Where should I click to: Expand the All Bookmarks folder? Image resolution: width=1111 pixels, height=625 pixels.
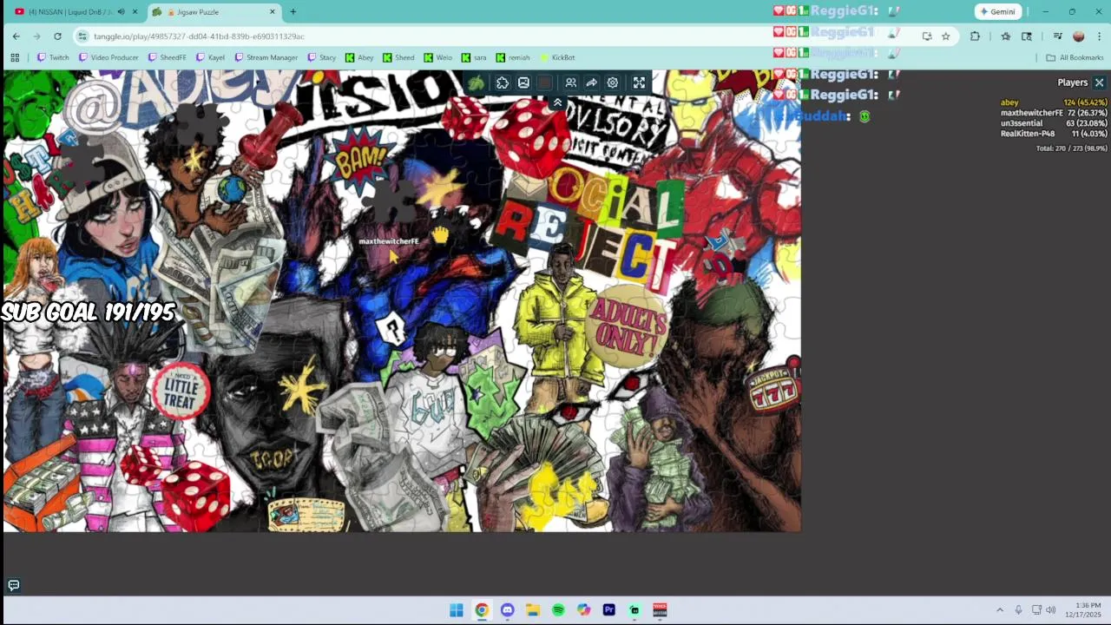coord(1075,57)
